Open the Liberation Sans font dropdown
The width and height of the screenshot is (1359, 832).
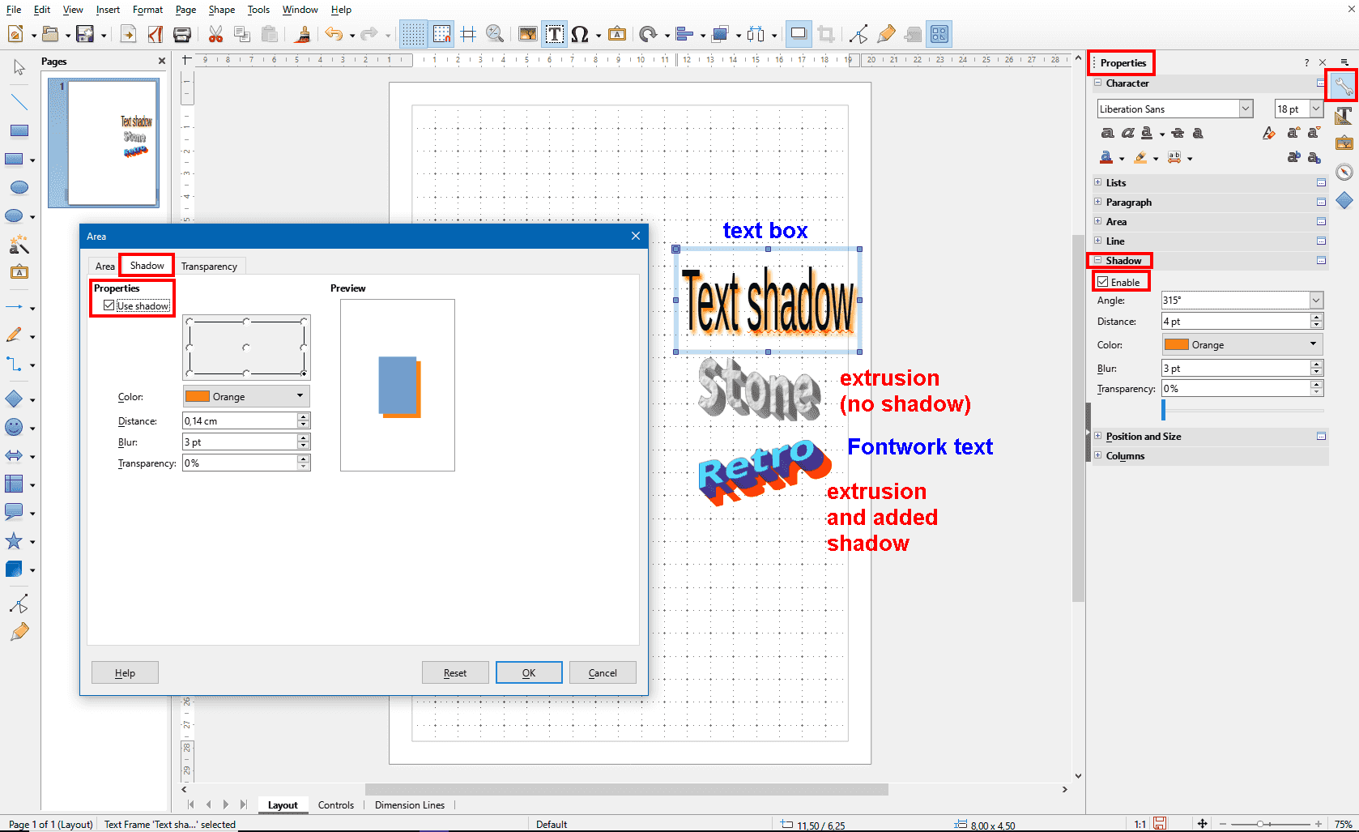click(x=1246, y=109)
